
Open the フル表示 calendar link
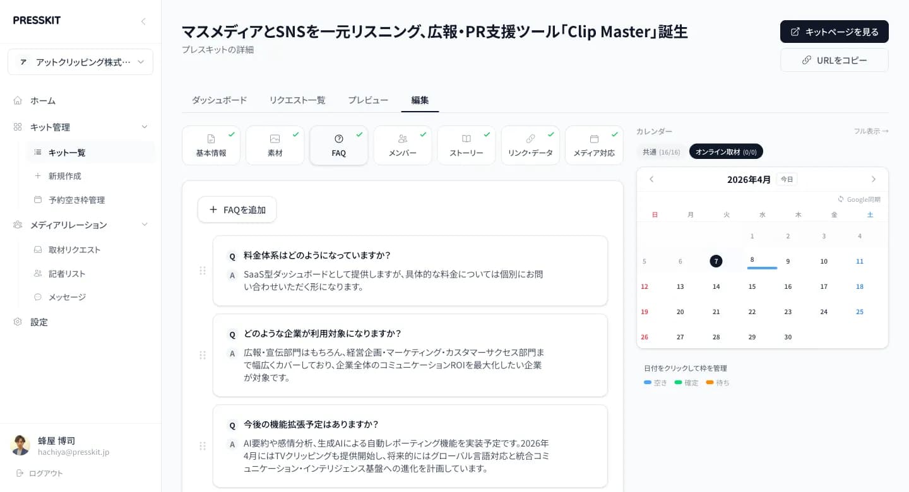point(871,131)
